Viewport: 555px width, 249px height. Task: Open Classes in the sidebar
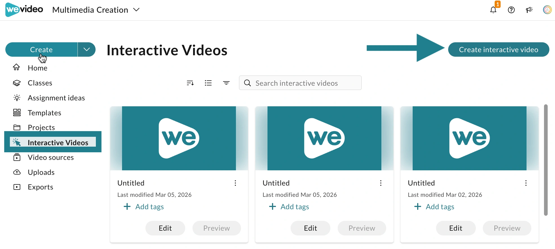(x=40, y=83)
